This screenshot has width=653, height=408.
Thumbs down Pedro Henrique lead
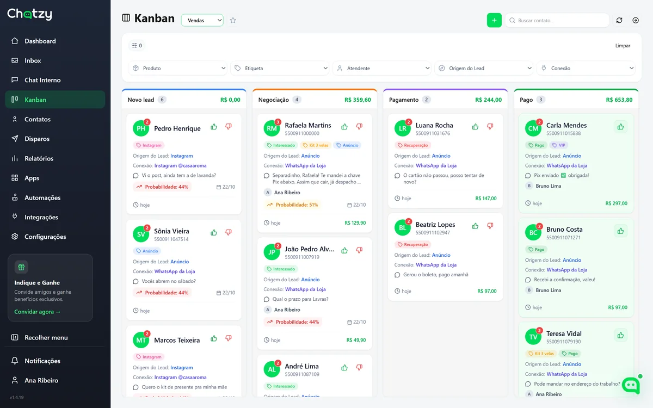click(x=229, y=127)
